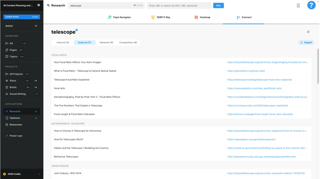
Task: Open the document icon near help
Action: [x=298, y=6]
